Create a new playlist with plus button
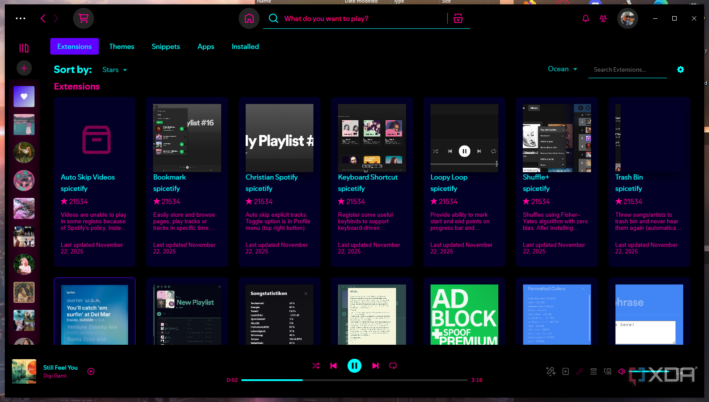 [24, 68]
